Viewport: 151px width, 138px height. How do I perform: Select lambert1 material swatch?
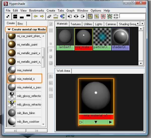point(65,39)
